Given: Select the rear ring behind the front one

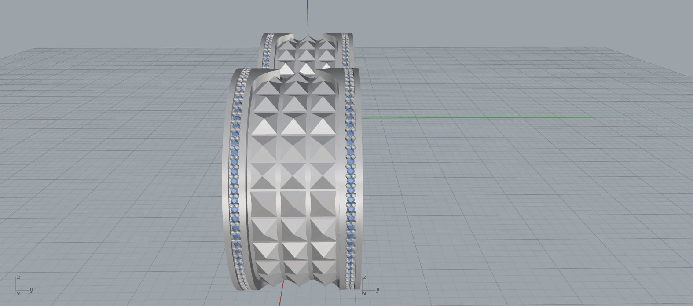Looking at the screenshot, I should [x=306, y=51].
